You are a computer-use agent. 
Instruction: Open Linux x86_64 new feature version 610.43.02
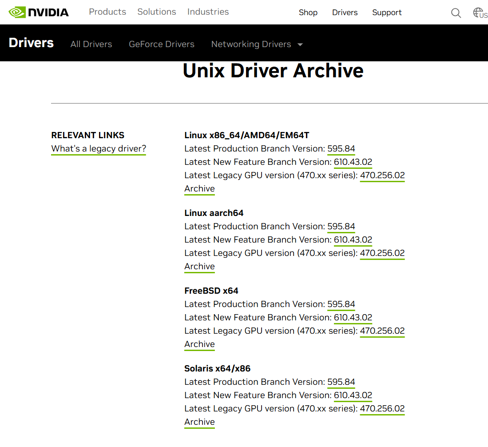coord(353,162)
